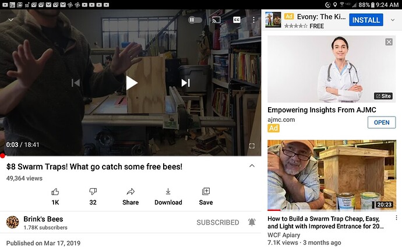402x251 pixels.
Task: Unsubscribe using the SUBSCRIBED button
Action: [x=218, y=222]
